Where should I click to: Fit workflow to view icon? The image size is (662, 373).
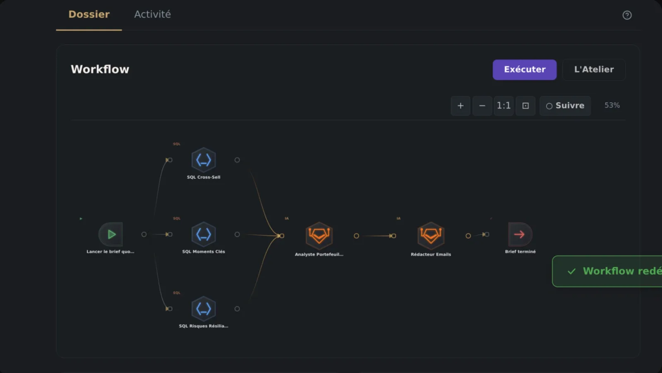tap(525, 106)
